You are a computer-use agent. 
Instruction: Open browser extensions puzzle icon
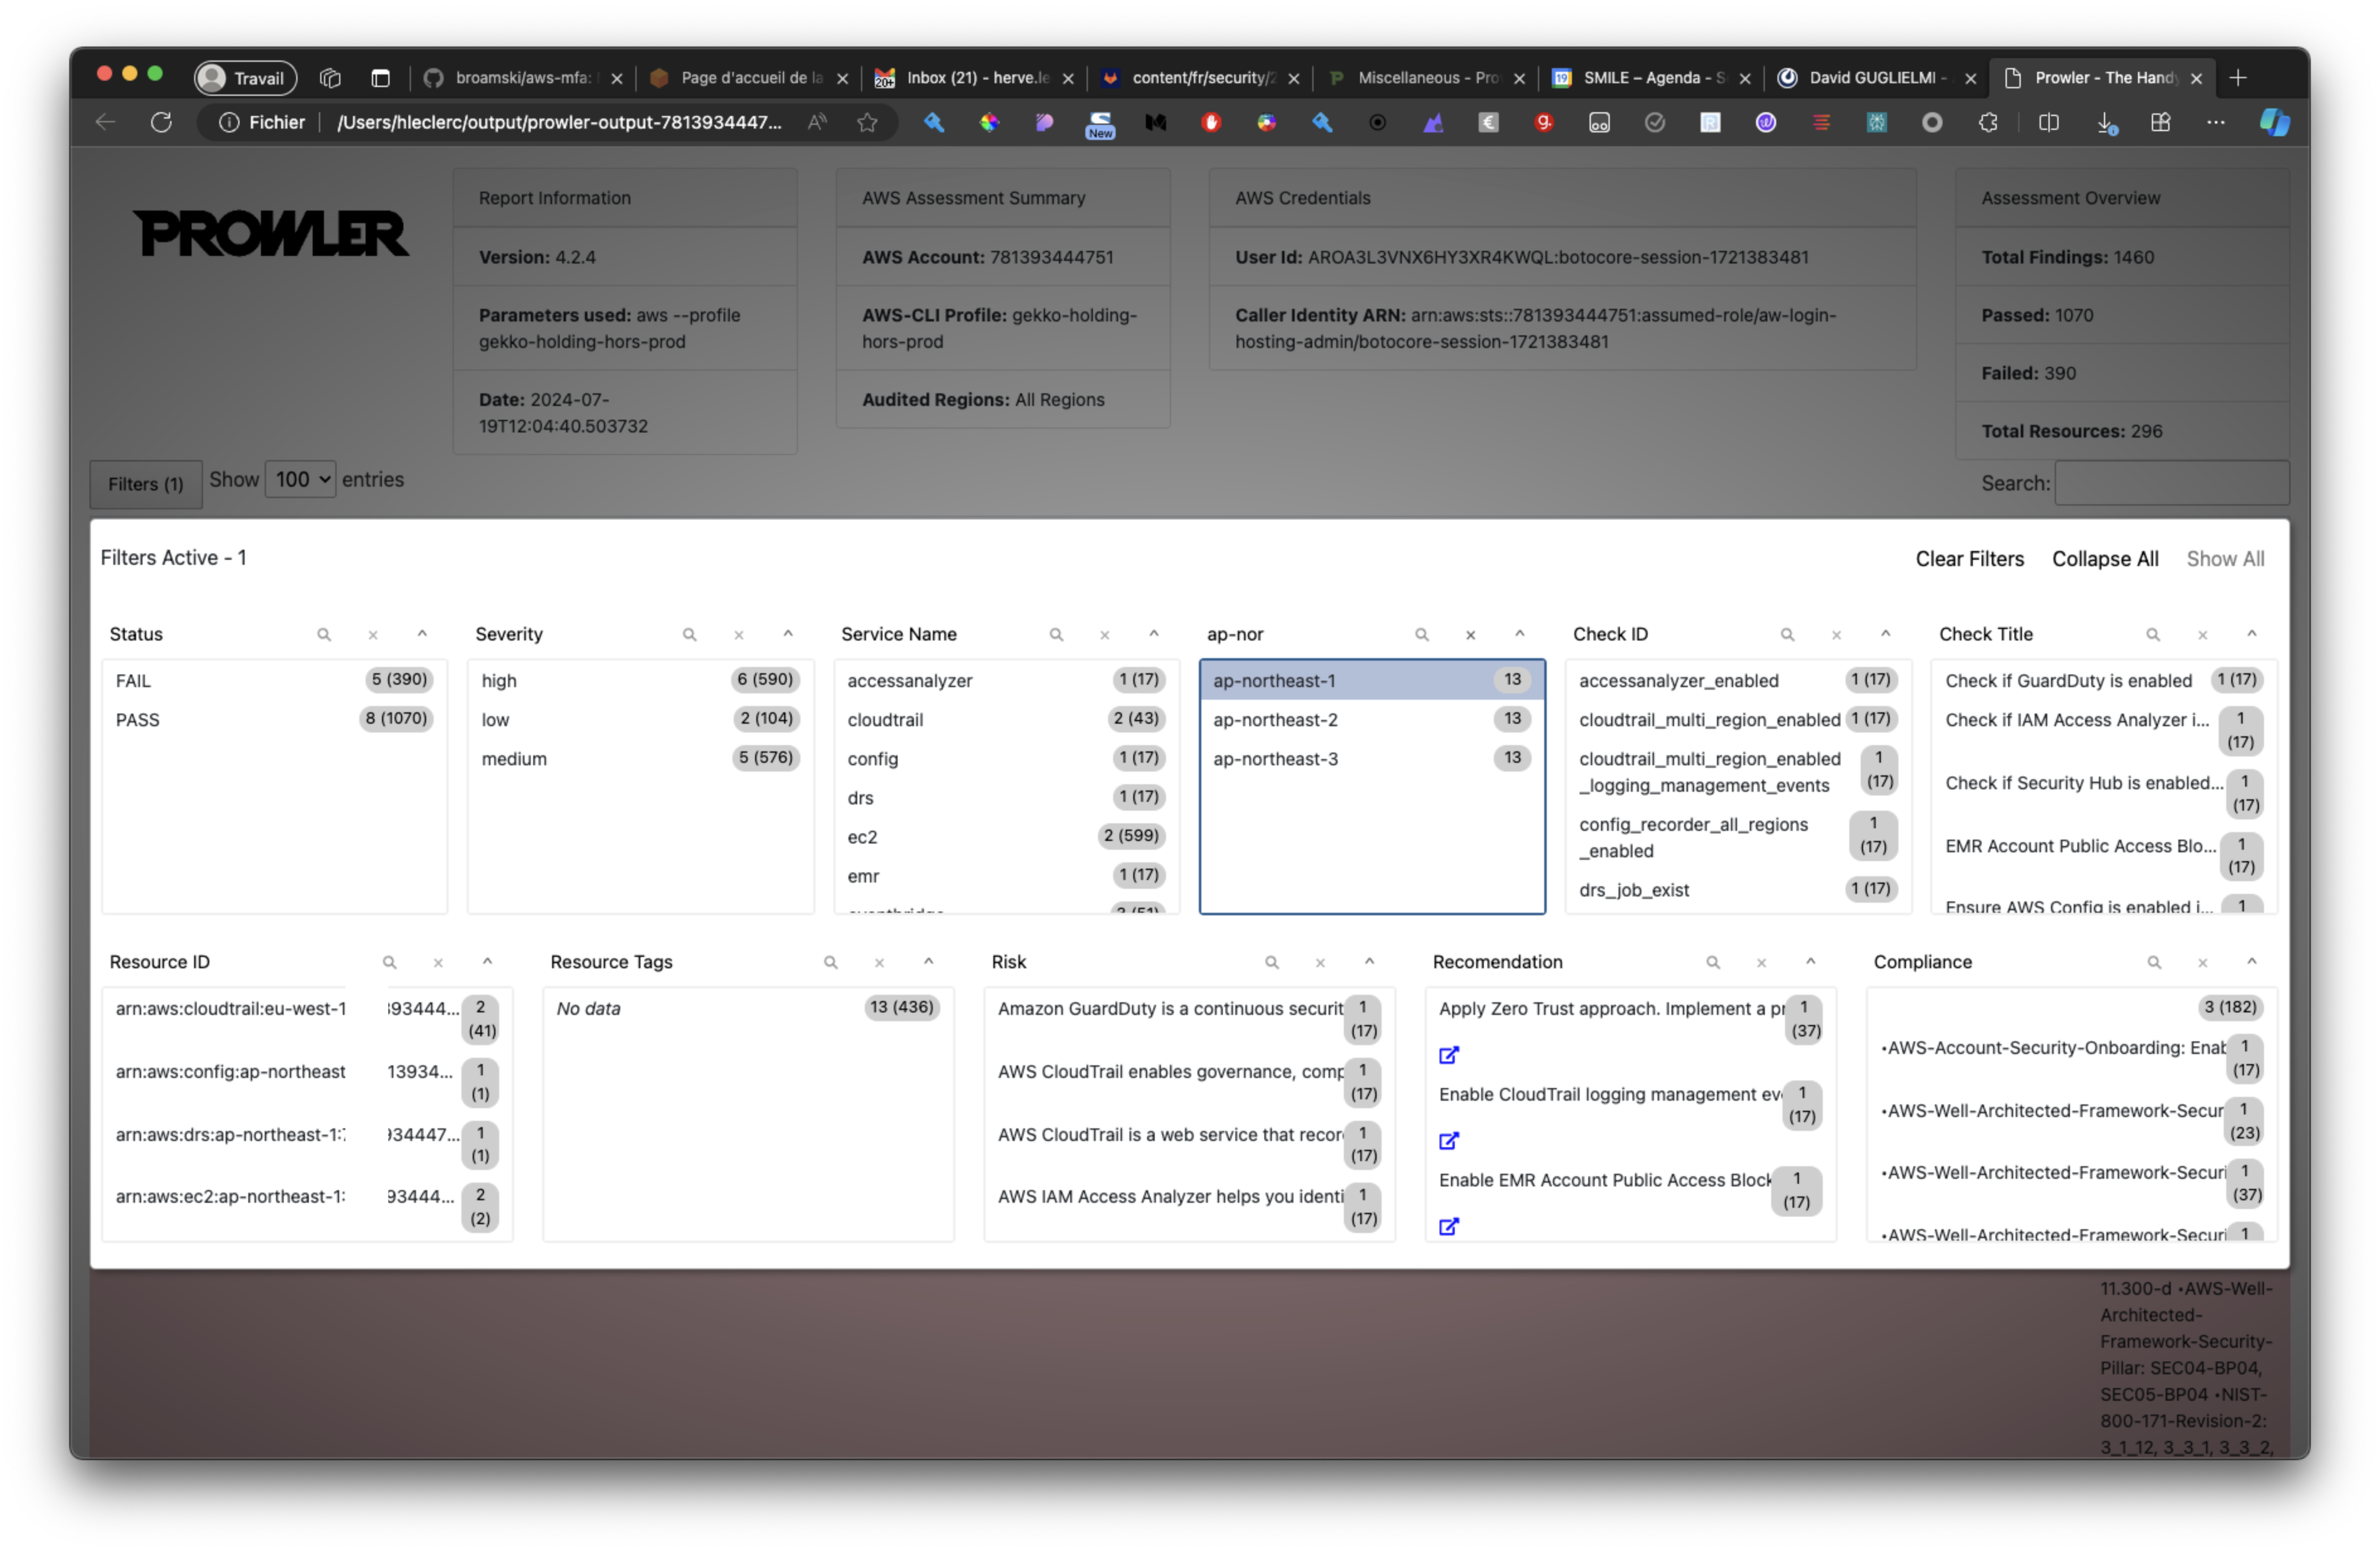[x=1988, y=122]
